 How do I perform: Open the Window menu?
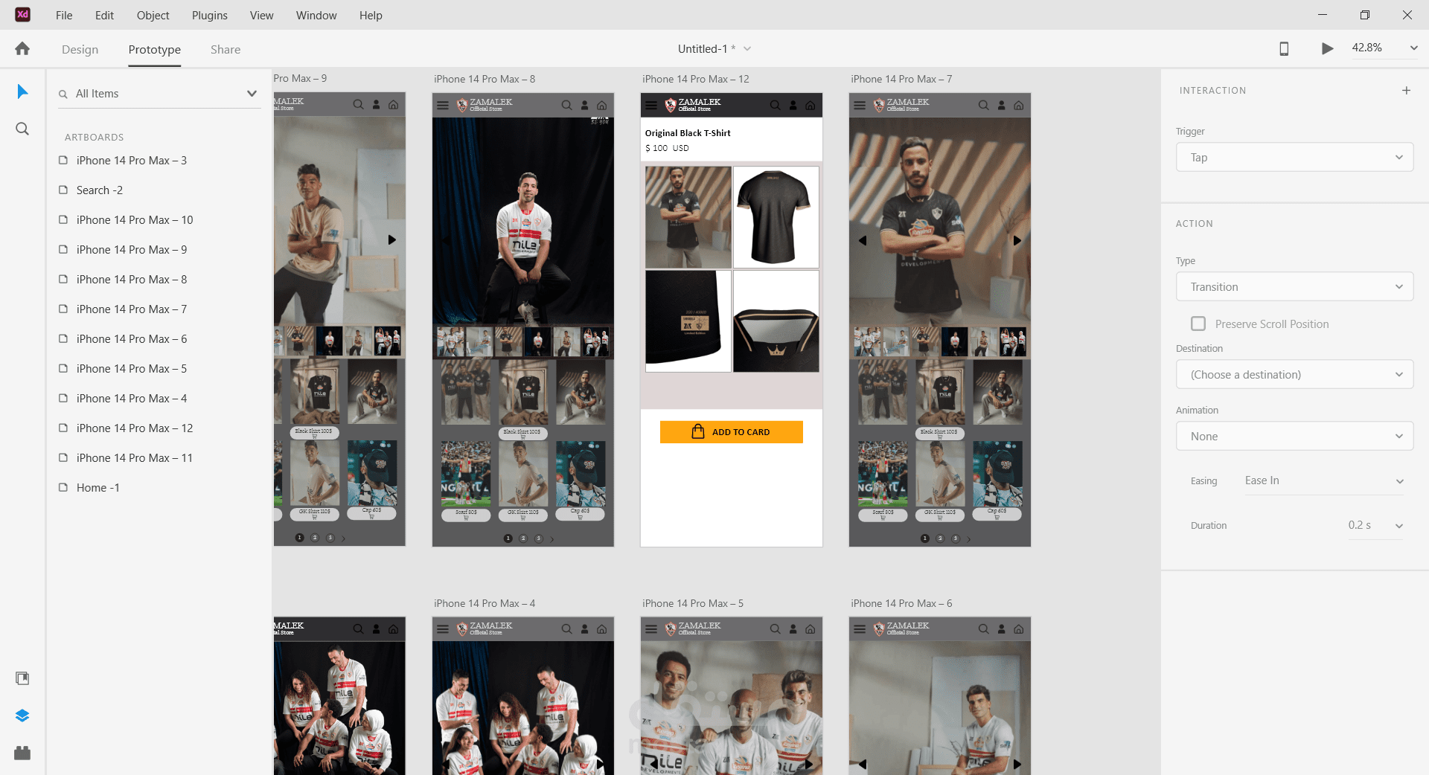click(316, 15)
